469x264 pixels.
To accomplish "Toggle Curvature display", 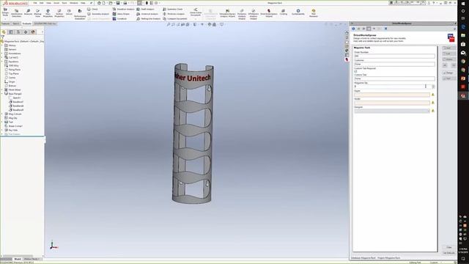I will point(119,19).
